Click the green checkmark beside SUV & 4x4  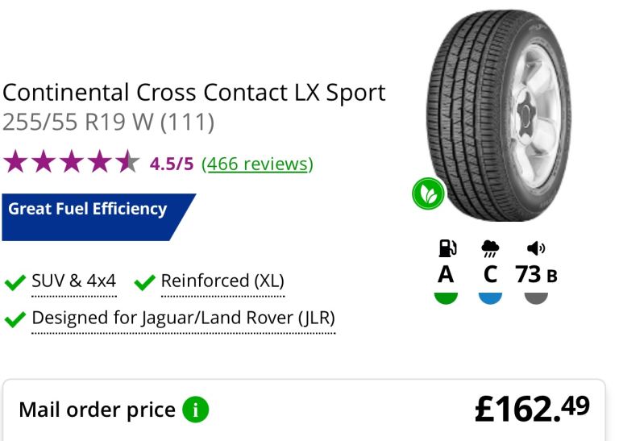coord(15,282)
